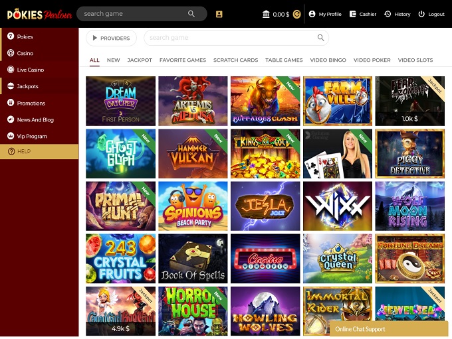Viewport: 452px width, 339px height.
Task: Open the Table Games category tab
Action: (284, 60)
